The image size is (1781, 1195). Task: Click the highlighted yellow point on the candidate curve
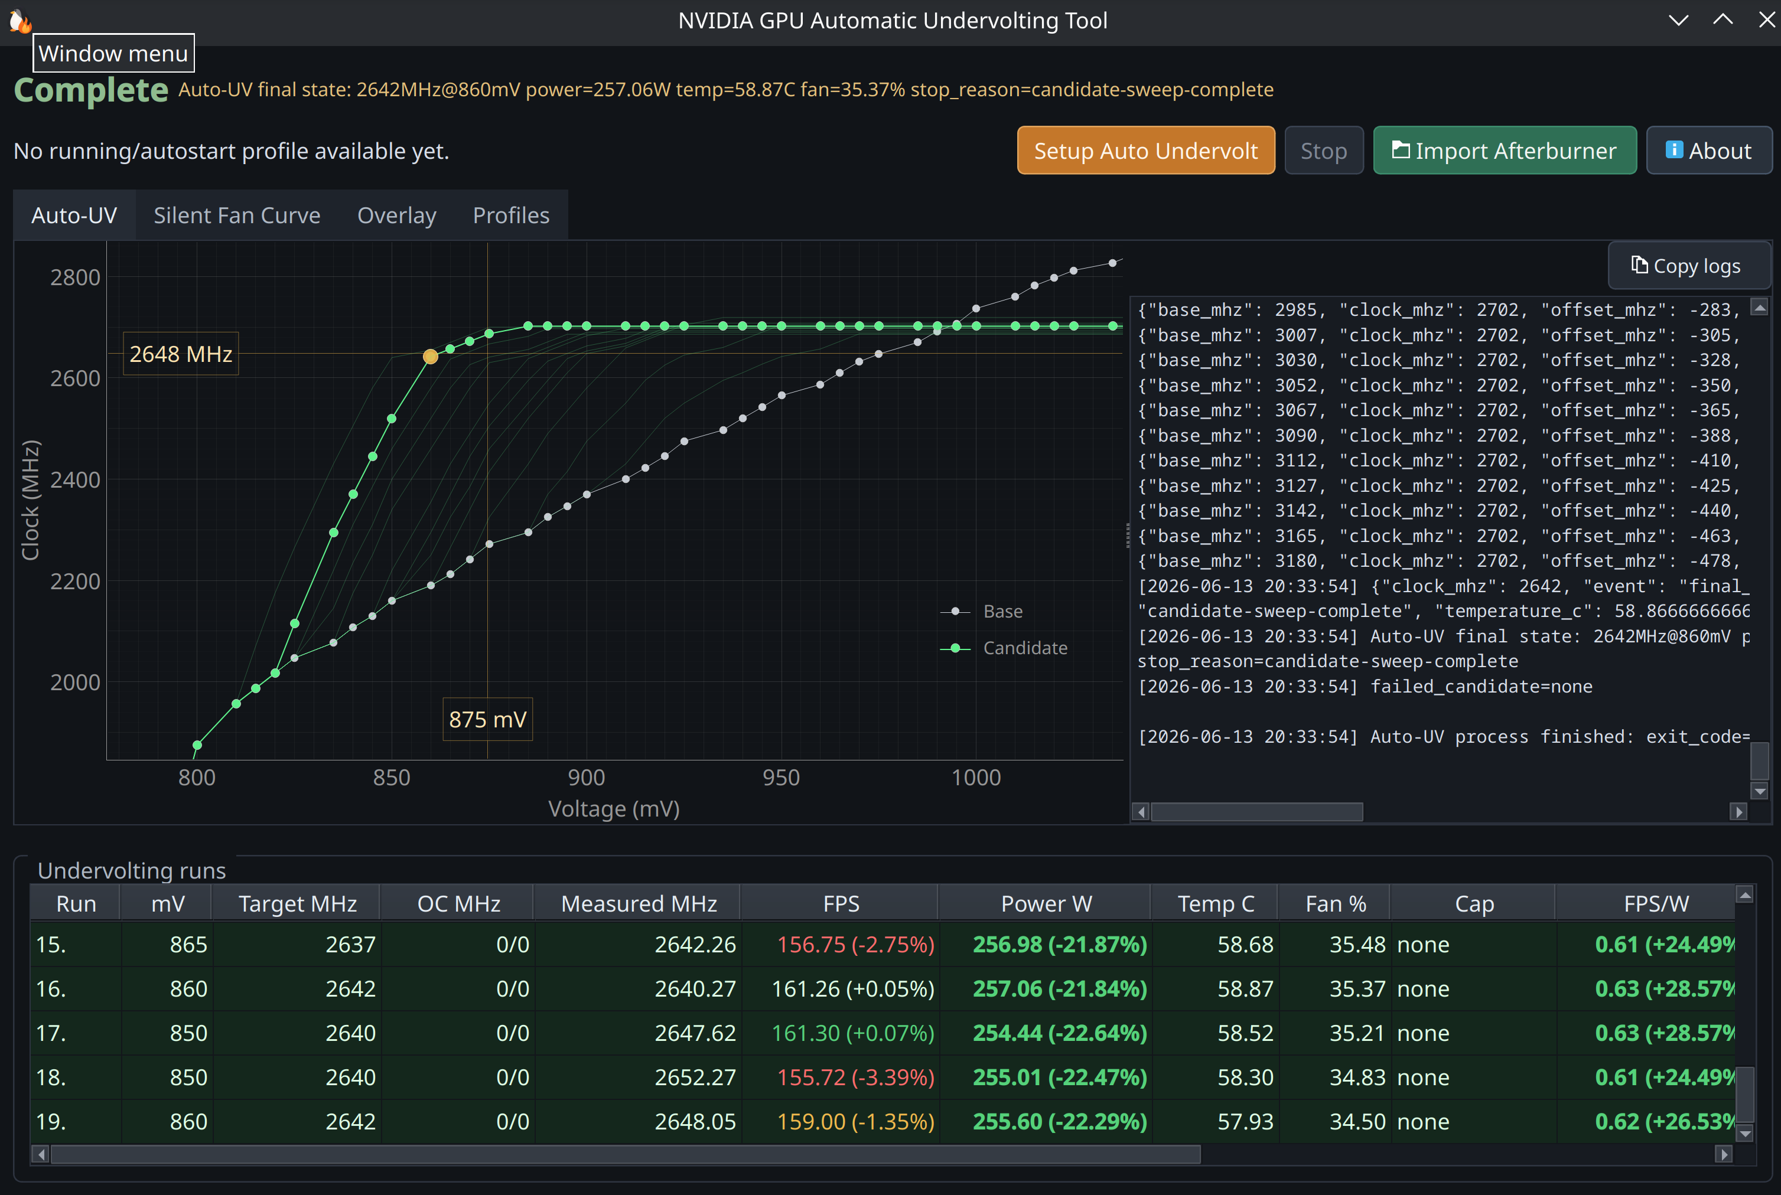tap(431, 356)
